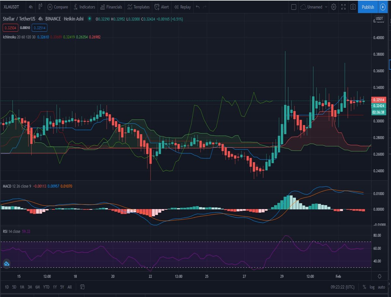
Task: Click the 22 date label on time axis
Action: point(150,276)
